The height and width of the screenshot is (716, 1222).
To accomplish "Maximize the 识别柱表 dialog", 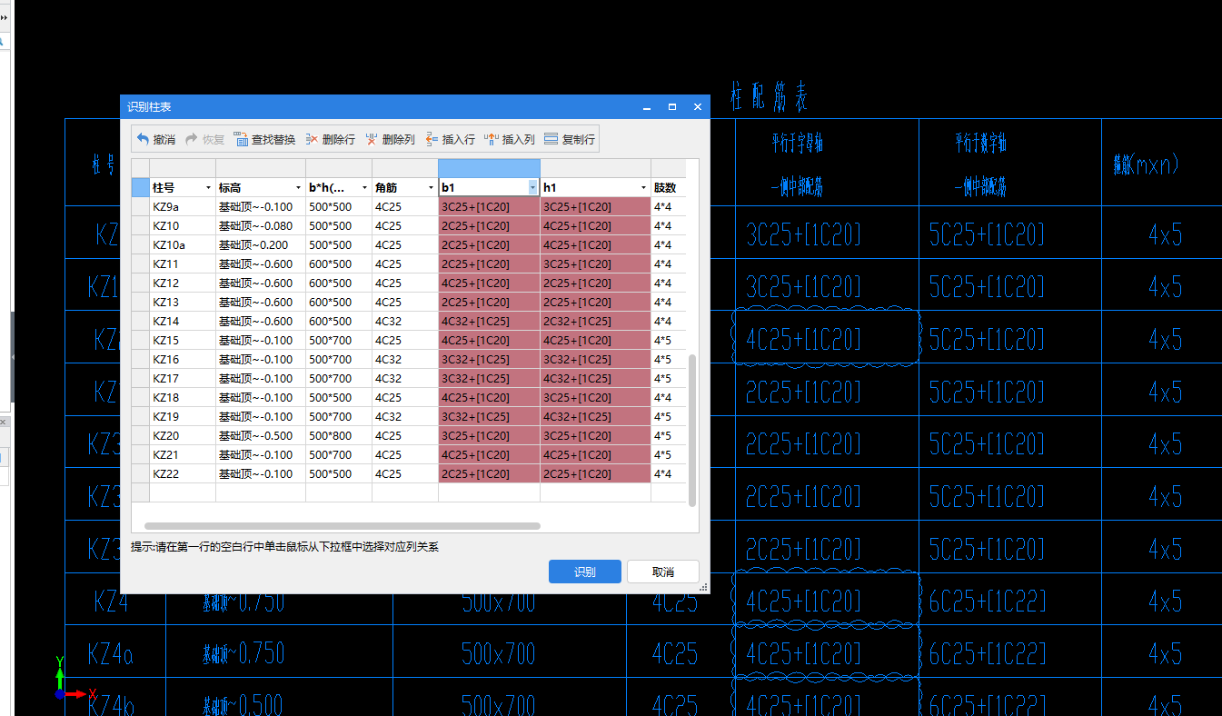I will click(x=672, y=107).
